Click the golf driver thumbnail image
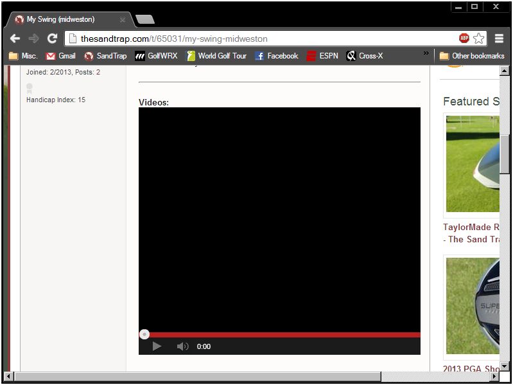513x385 pixels. coord(472,164)
